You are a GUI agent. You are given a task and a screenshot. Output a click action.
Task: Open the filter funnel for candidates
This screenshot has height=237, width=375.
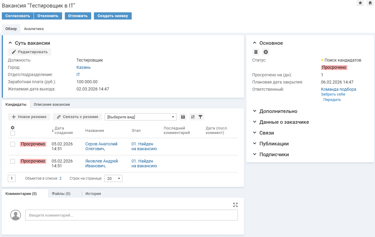(x=200, y=117)
